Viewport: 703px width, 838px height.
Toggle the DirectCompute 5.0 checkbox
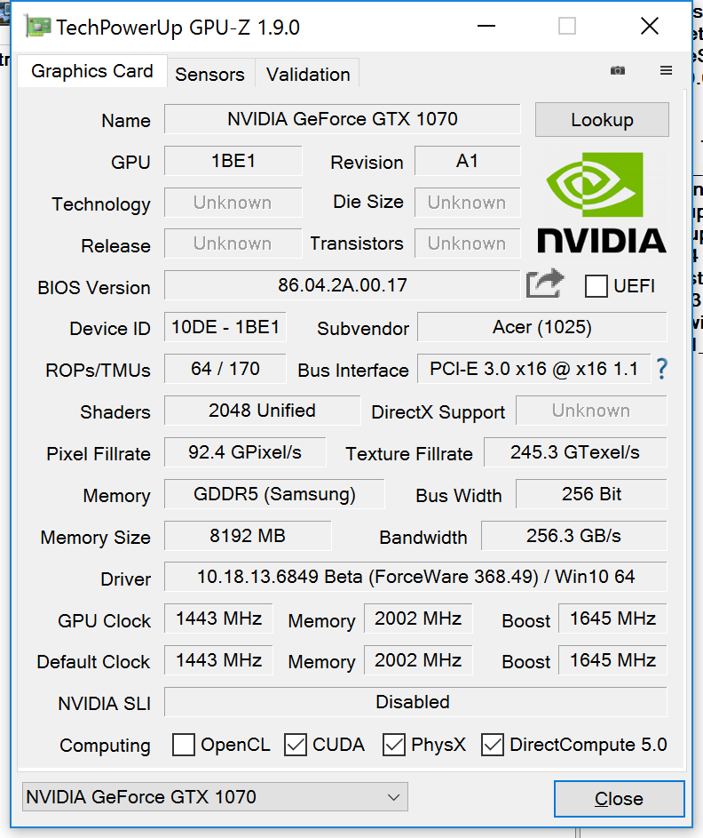pos(493,745)
